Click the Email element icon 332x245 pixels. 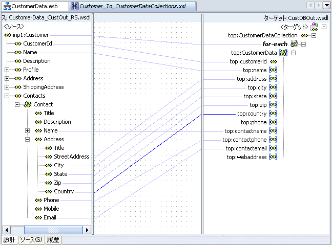click(38, 217)
